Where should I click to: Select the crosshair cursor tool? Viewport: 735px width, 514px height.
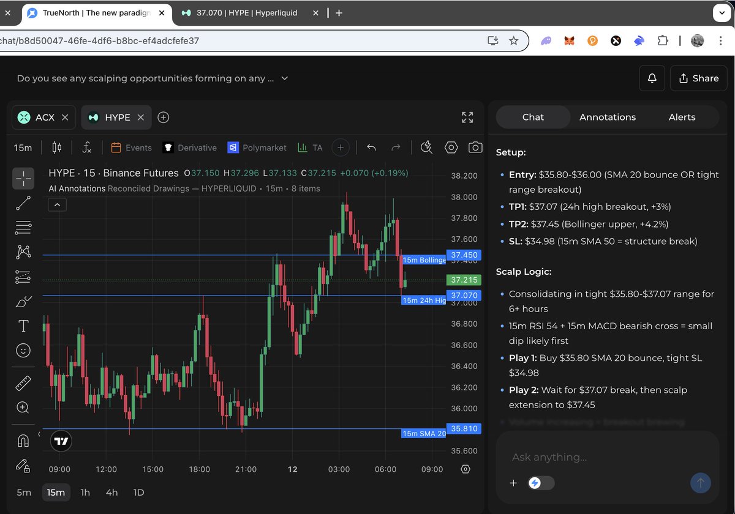pos(23,179)
